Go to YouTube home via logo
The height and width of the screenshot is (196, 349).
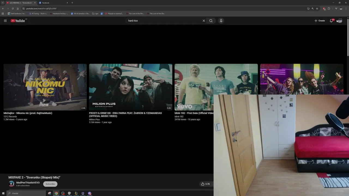coord(18,21)
